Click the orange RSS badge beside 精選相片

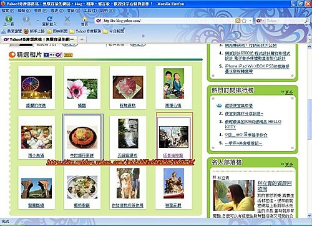pos(68,55)
